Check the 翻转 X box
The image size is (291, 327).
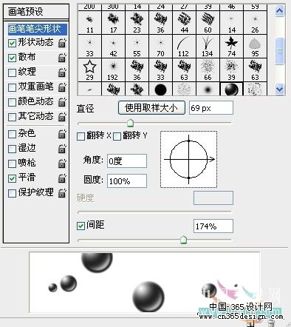point(81,136)
